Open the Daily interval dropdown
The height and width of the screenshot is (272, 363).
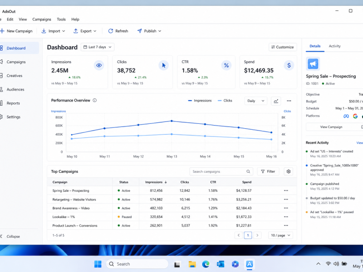tap(256, 101)
